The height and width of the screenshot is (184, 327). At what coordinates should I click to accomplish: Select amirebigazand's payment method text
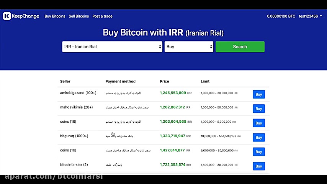point(123,93)
